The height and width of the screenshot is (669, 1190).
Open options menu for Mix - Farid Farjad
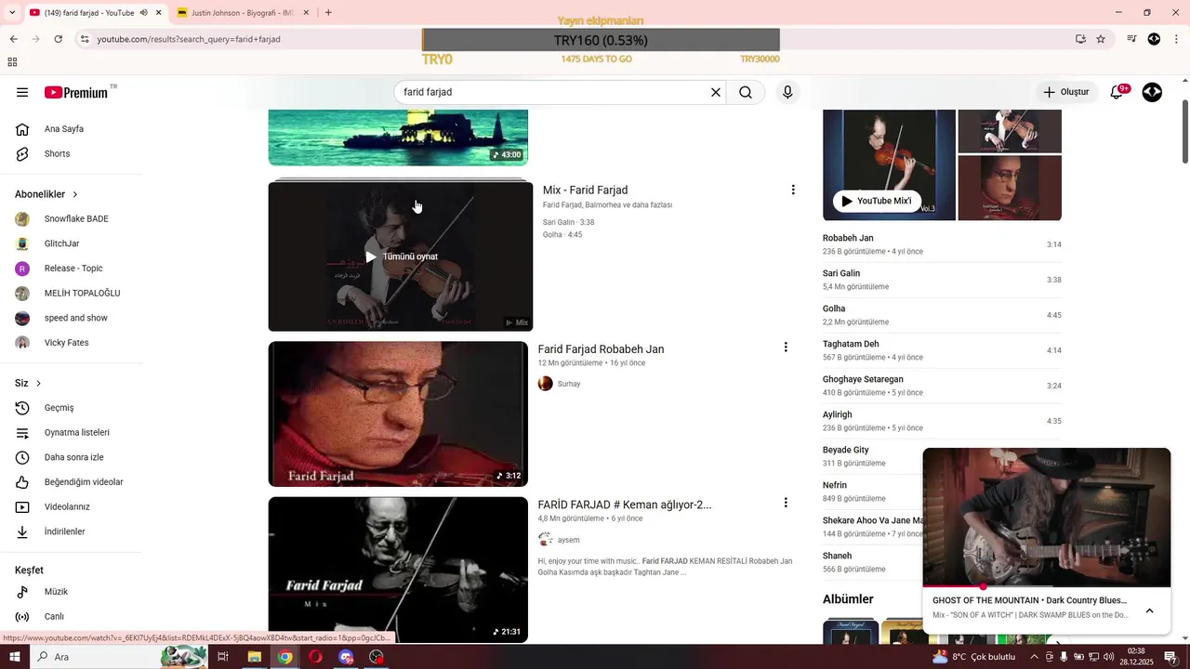tap(793, 190)
